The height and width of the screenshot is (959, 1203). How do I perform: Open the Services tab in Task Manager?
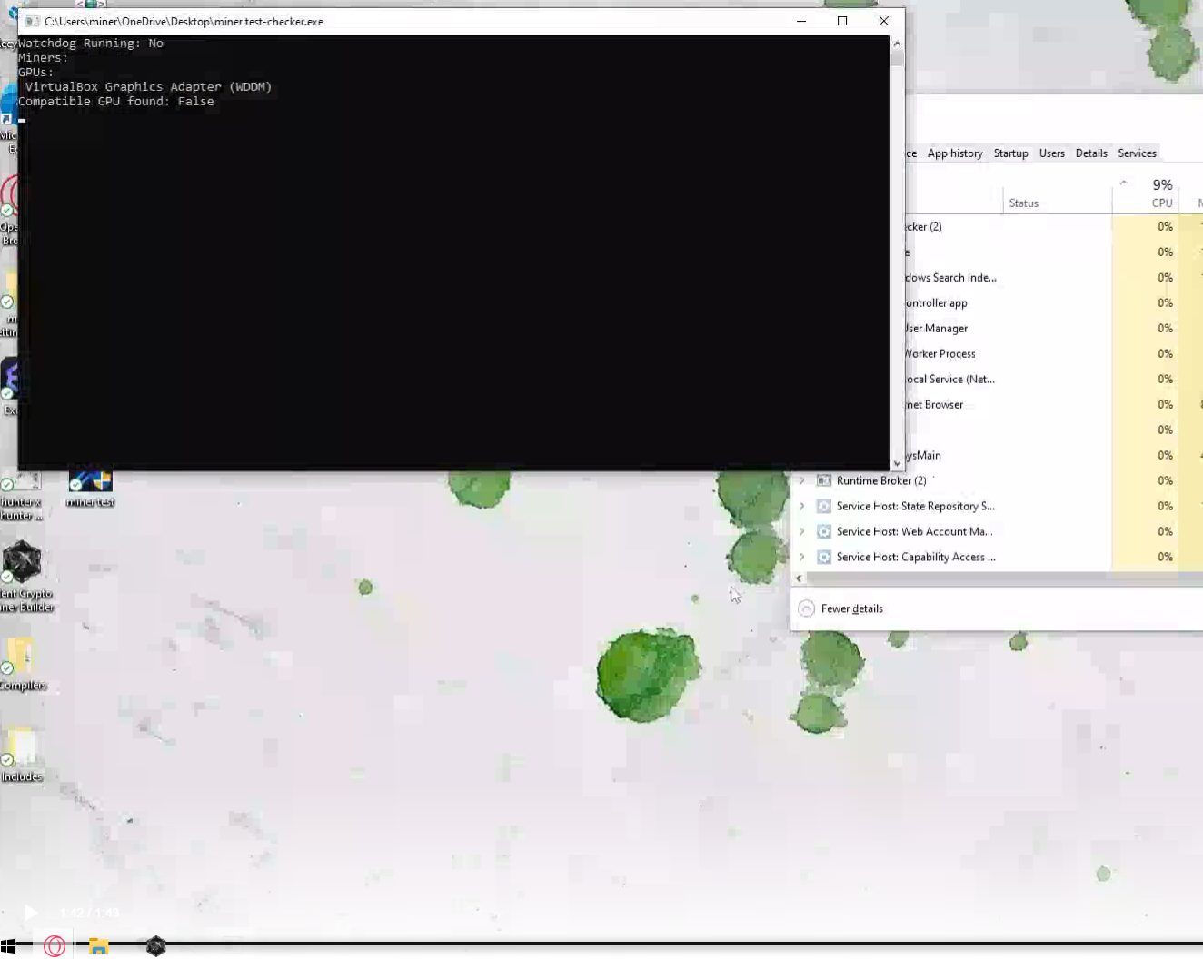(1137, 153)
